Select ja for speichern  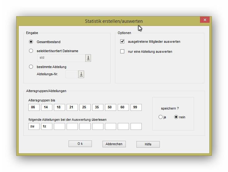click(160, 117)
